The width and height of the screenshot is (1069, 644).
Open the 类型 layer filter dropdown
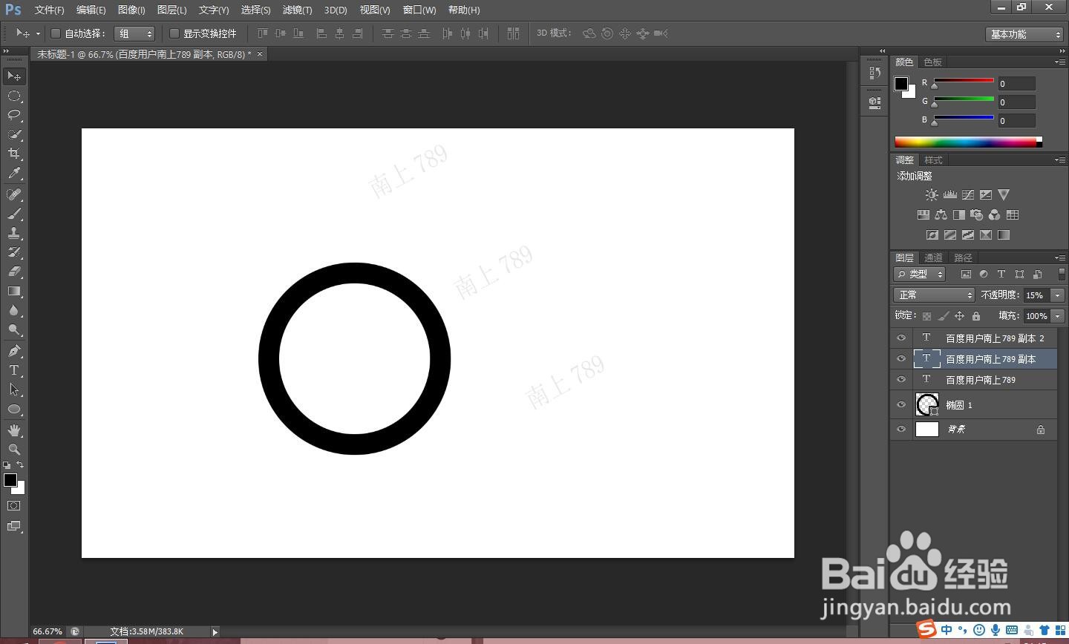coord(920,275)
